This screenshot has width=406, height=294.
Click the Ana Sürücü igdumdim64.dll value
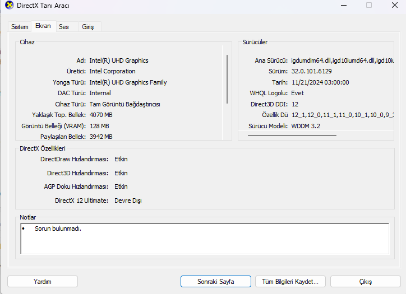pyautogui.click(x=342, y=60)
